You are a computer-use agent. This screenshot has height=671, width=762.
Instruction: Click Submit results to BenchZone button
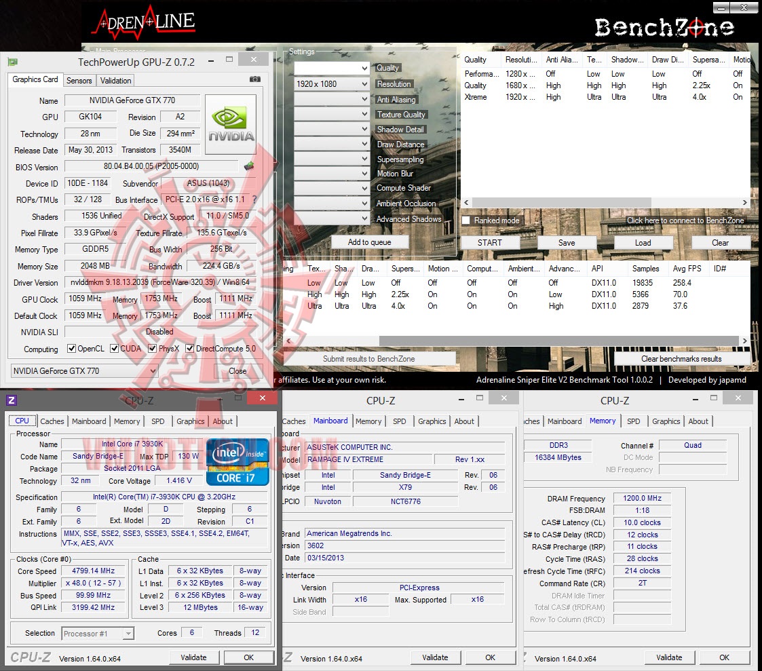[369, 359]
